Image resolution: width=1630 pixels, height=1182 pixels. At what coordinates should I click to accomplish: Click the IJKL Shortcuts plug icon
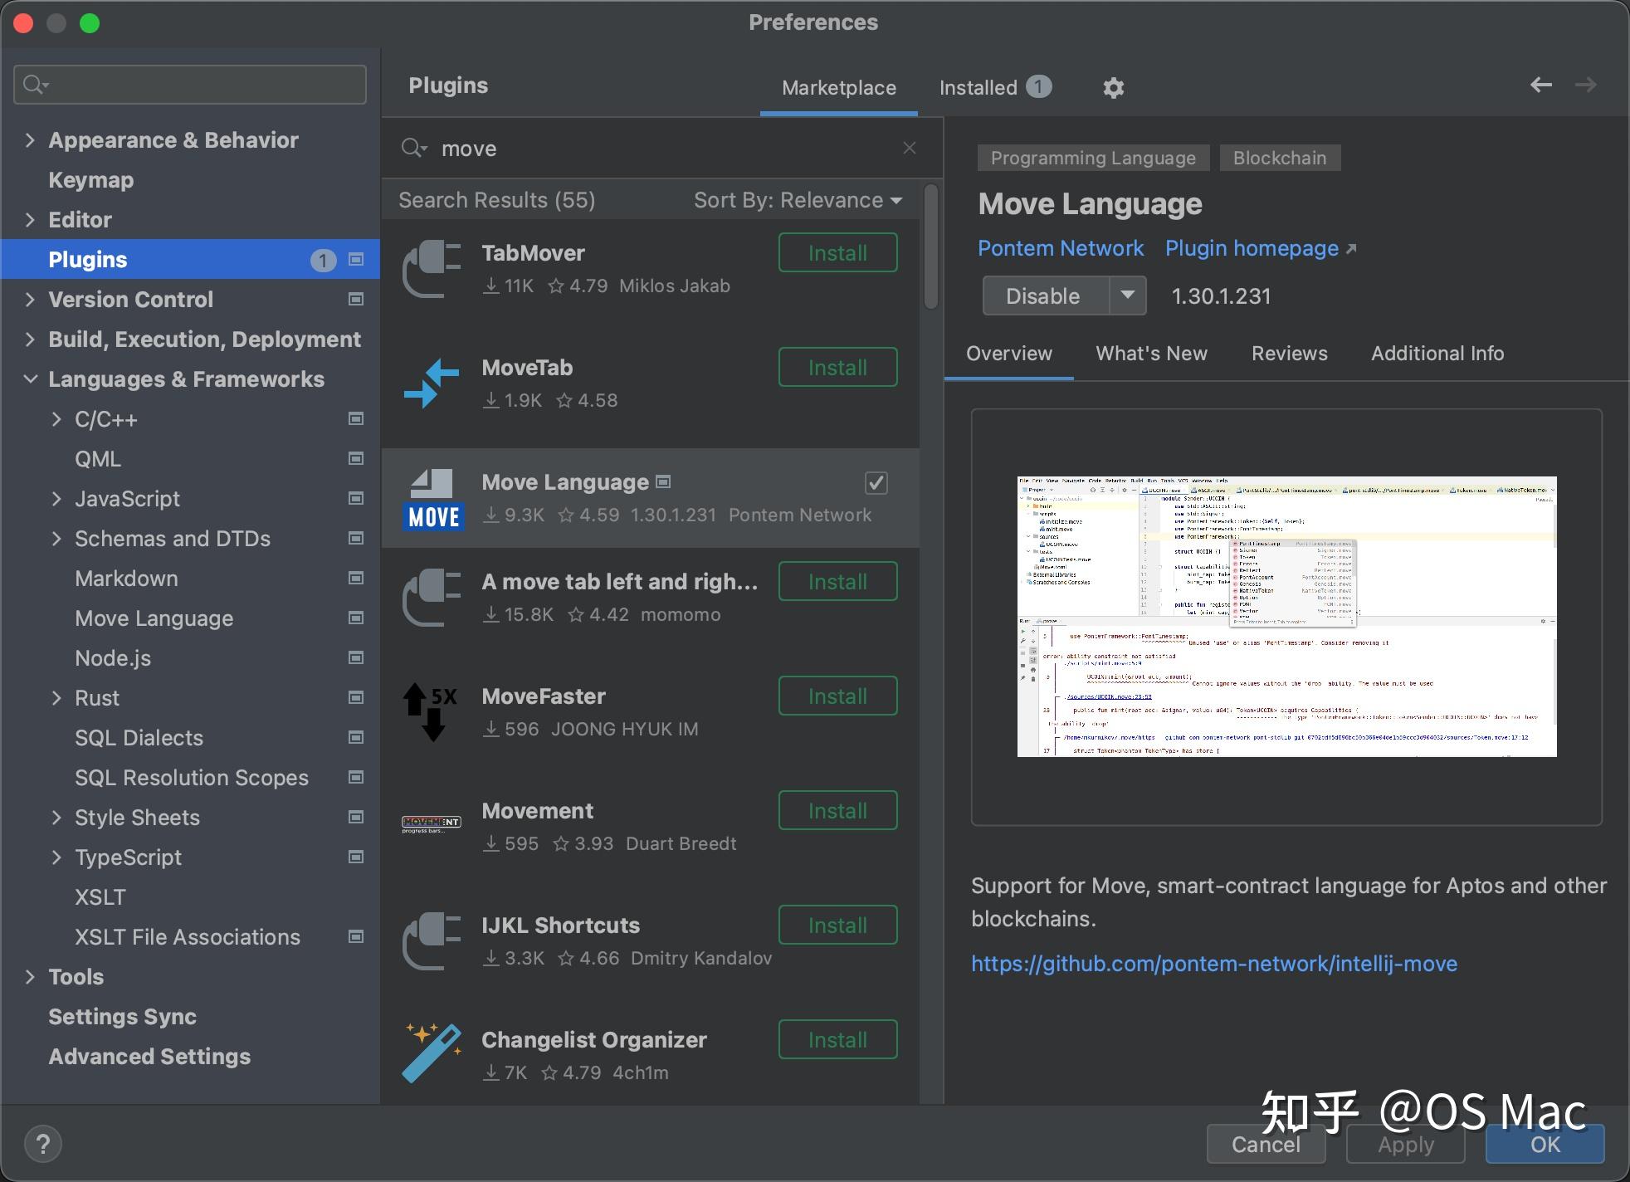coord(432,940)
